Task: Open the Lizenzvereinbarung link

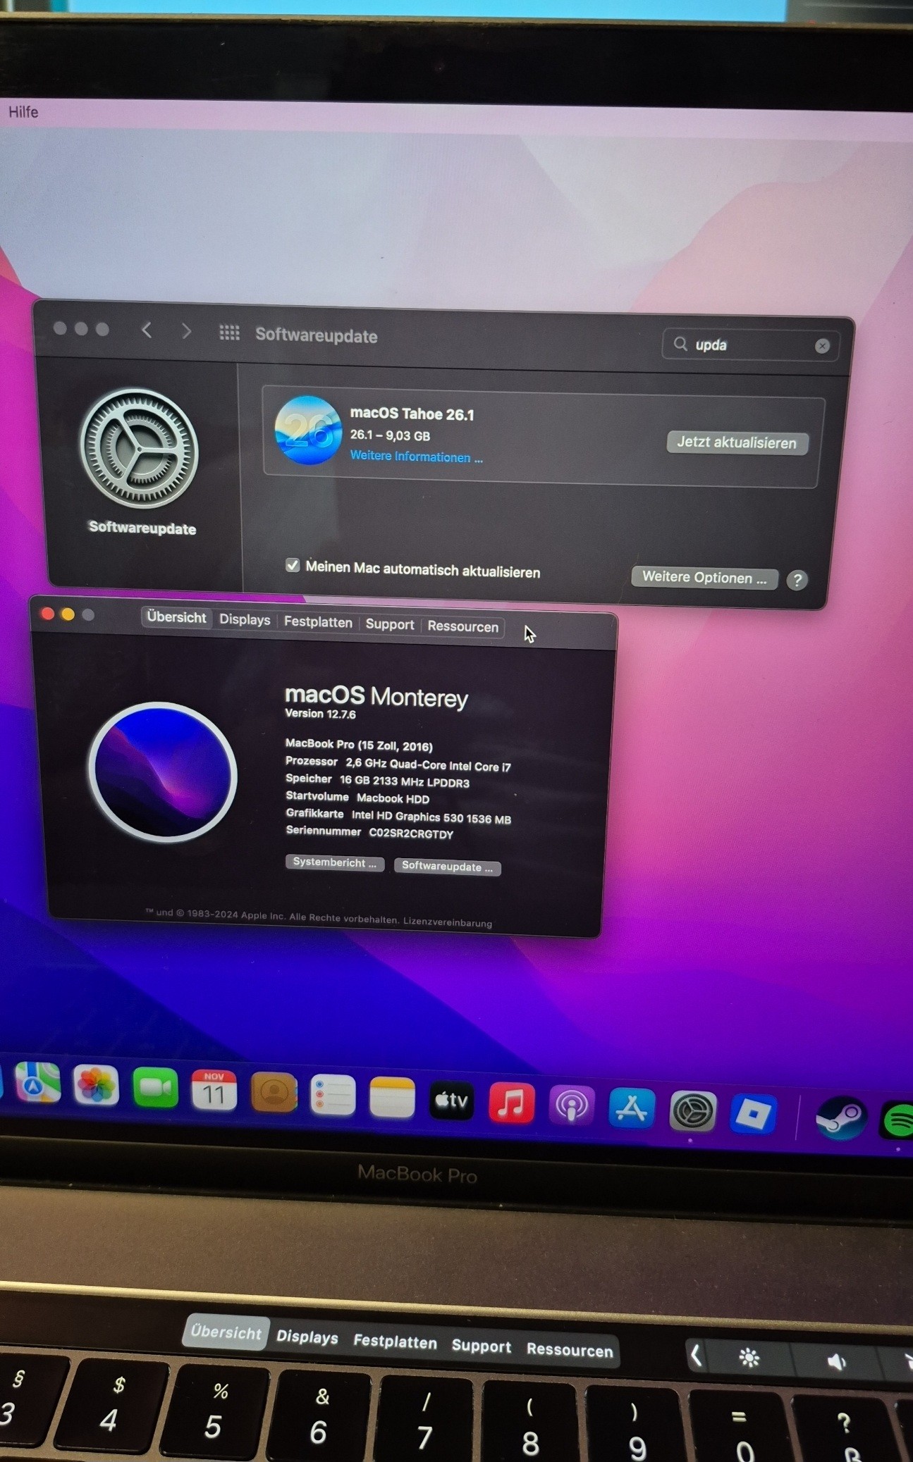Action: click(x=448, y=922)
